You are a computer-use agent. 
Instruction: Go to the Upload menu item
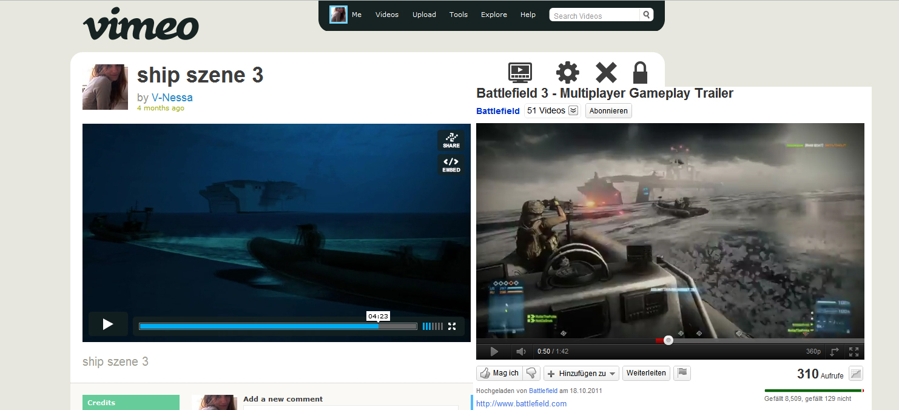point(424,15)
